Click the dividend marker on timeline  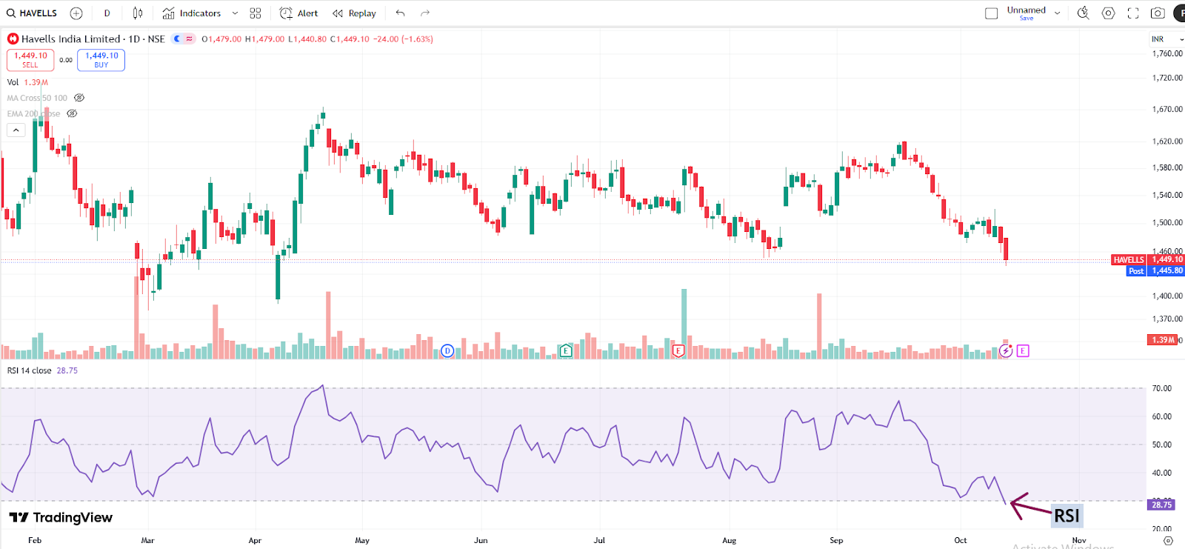[447, 351]
